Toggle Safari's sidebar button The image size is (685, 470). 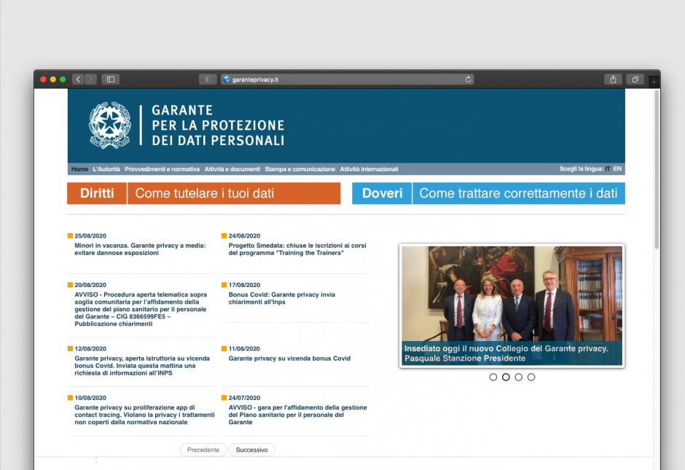click(x=111, y=79)
